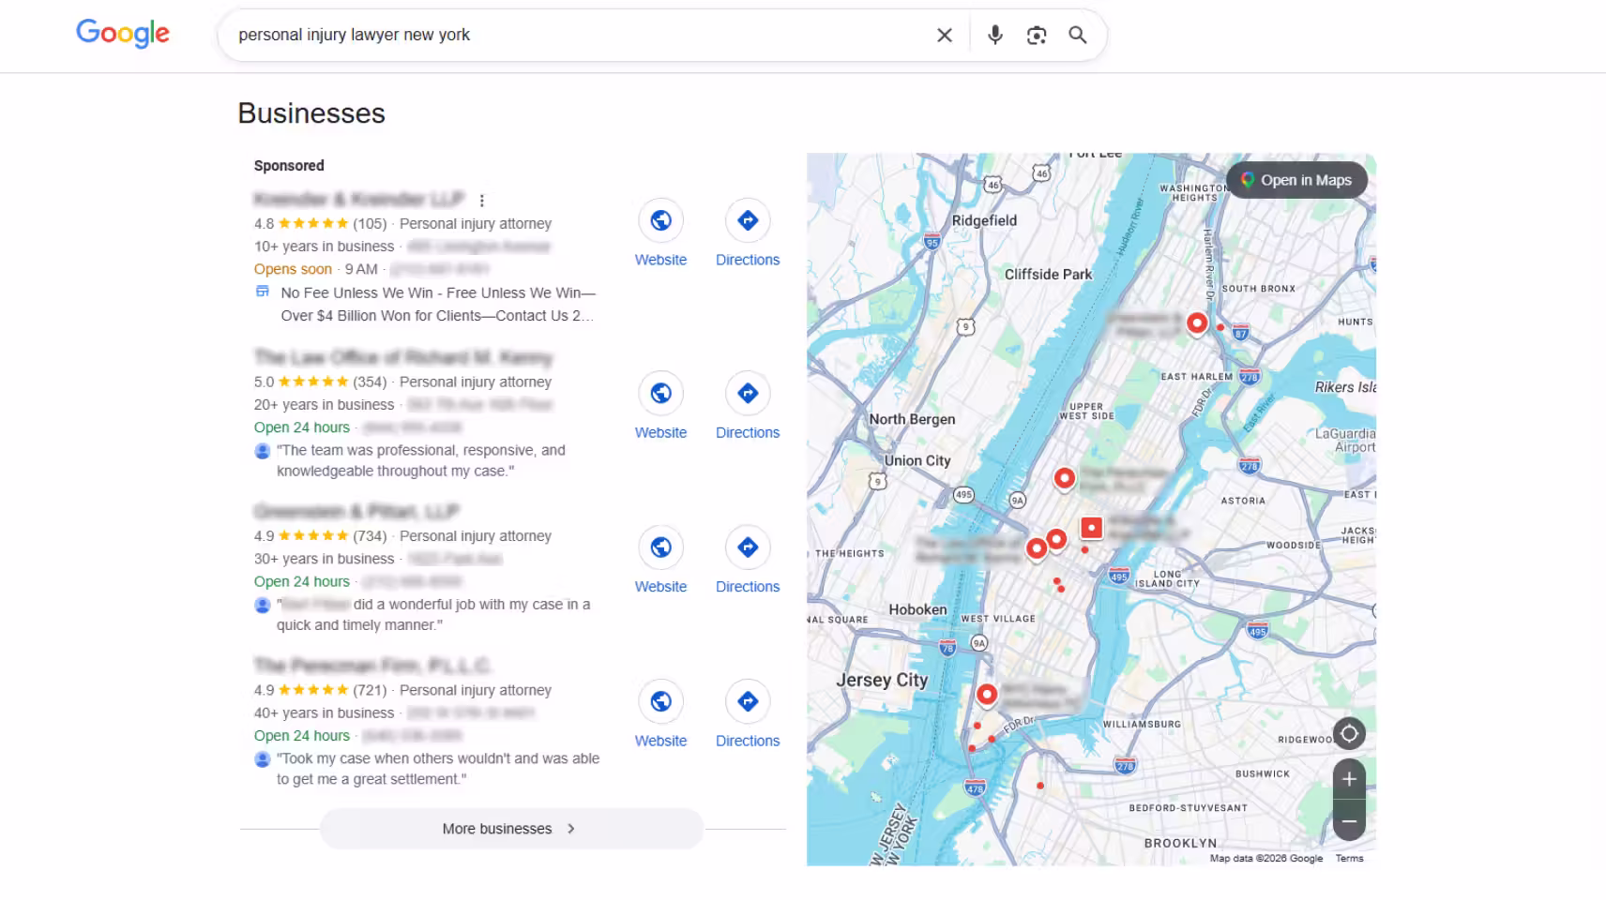Get Directions to the 4.9-rated (721) attorney
Viewport: 1606px width, 900px height.
click(748, 714)
